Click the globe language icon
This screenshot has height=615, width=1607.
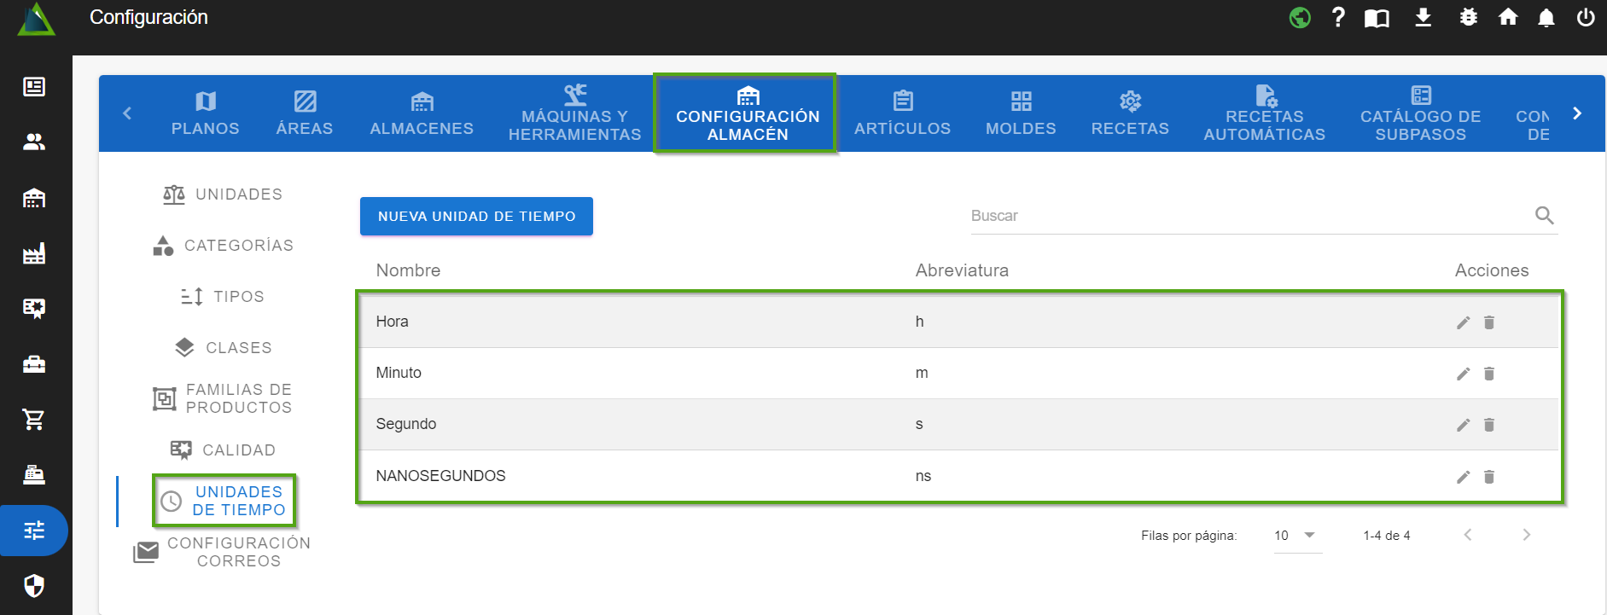[1300, 18]
